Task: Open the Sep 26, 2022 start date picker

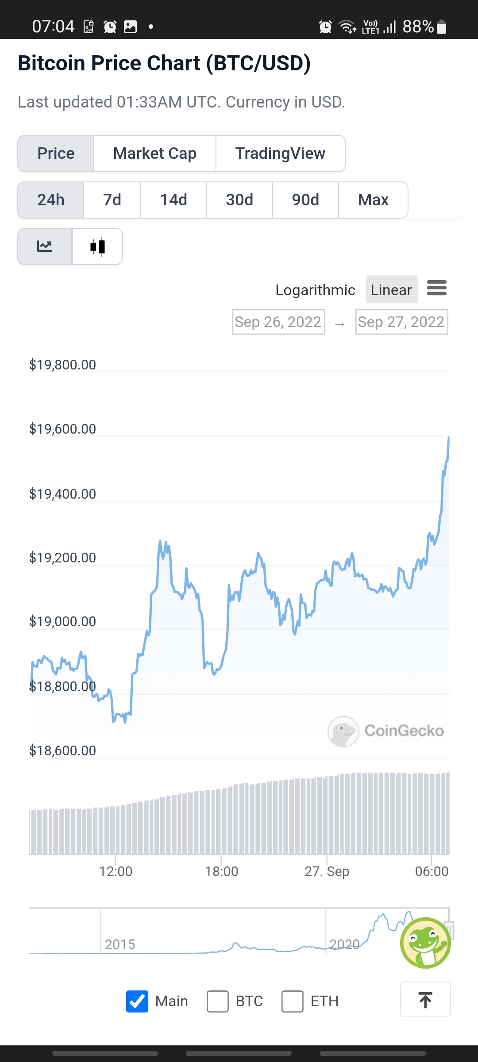Action: [278, 322]
